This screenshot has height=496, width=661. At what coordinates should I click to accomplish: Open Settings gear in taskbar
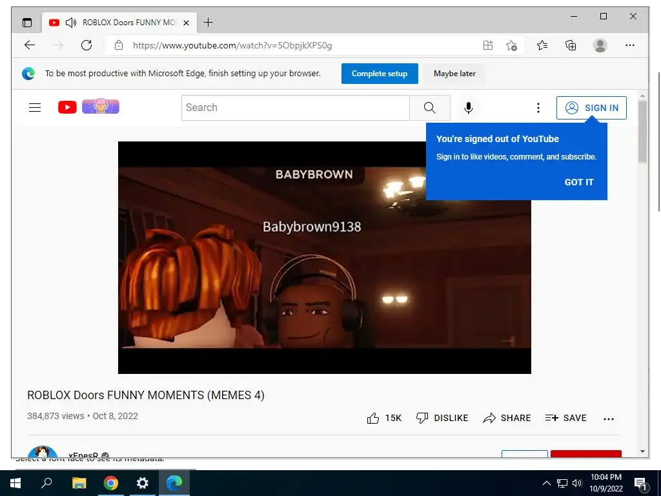(x=143, y=483)
